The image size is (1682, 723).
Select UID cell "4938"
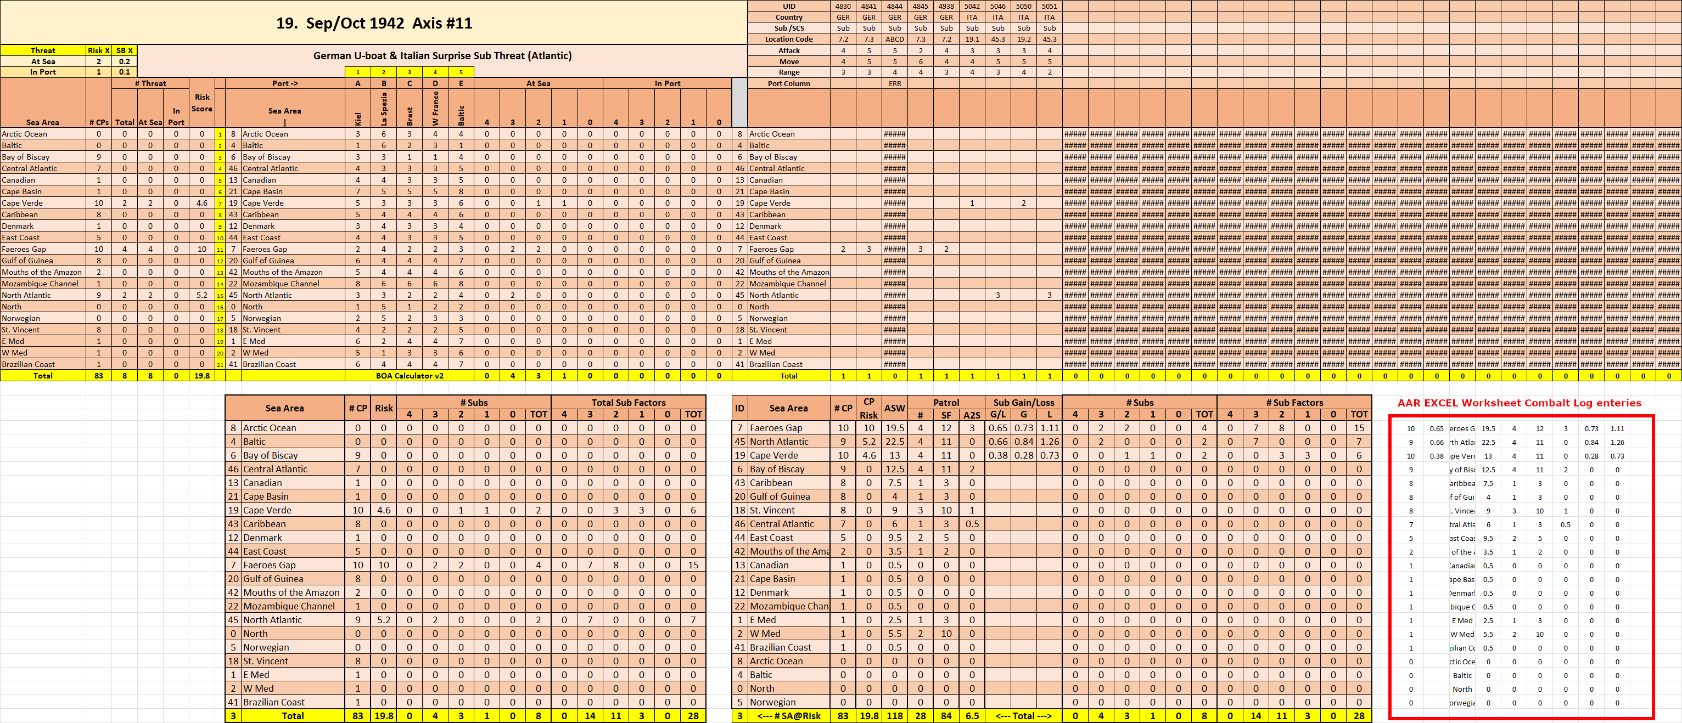tap(946, 6)
